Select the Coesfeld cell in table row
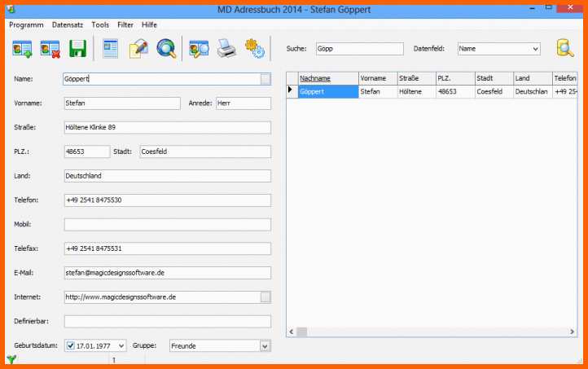Viewport: 588px width, 369px height. coord(494,91)
